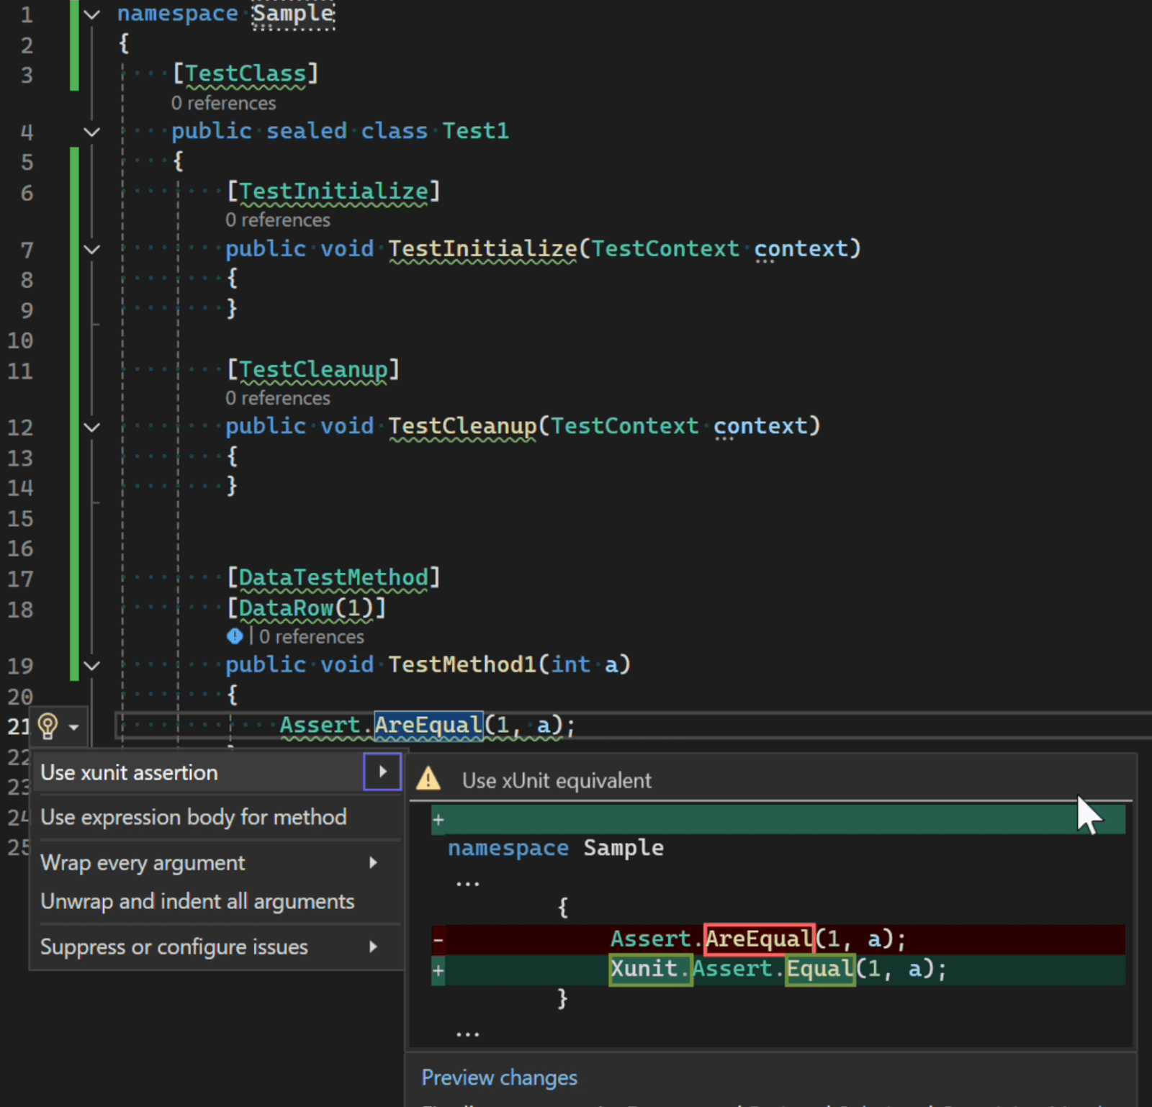The image size is (1152, 1107).
Task: Click the blue info icon above TestMethod1
Action: [235, 636]
